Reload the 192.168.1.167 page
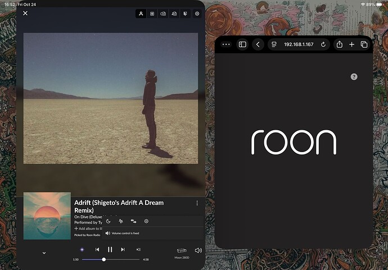Viewport: 388px width, 270px height. coord(323,44)
